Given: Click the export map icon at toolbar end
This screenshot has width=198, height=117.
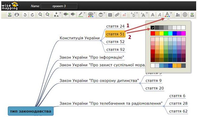Looking at the screenshot, I should [x=192, y=15].
